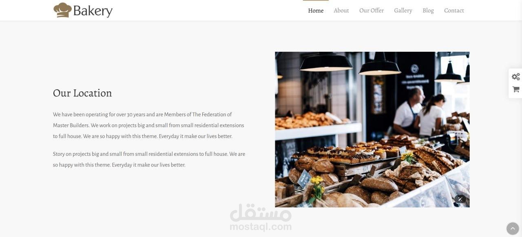Click the paragraph about operating 30 years
Screen dimensions: 522x237
tap(149, 125)
